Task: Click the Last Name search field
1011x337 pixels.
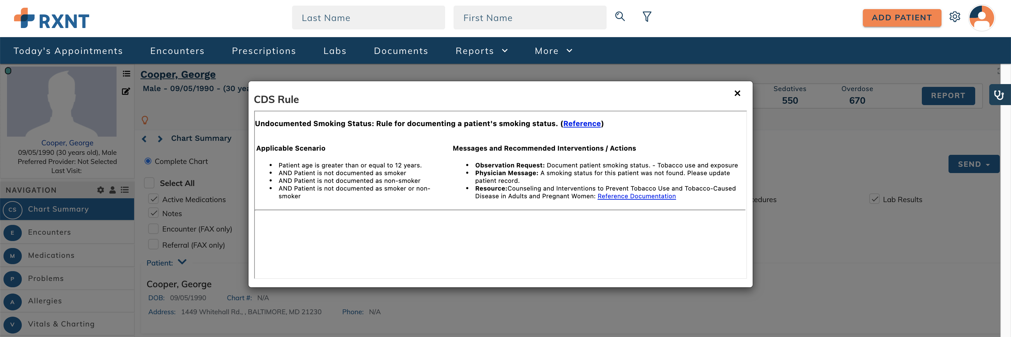Action: 368,18
